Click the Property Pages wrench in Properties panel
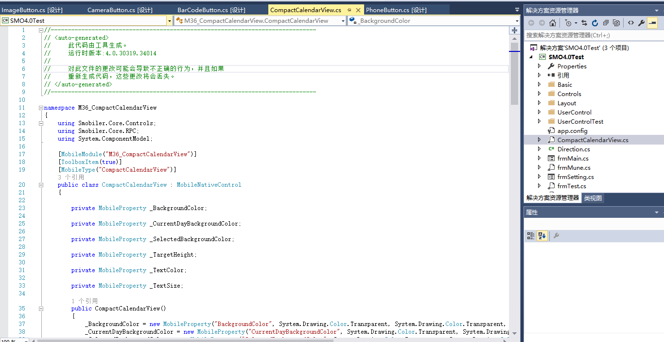Viewport: 664px width, 342px height. pyautogui.click(x=557, y=236)
